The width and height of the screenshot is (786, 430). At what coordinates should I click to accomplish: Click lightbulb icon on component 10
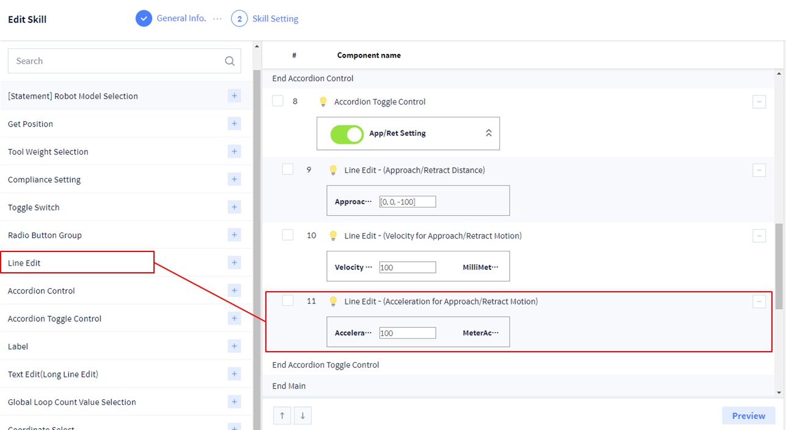click(x=333, y=235)
